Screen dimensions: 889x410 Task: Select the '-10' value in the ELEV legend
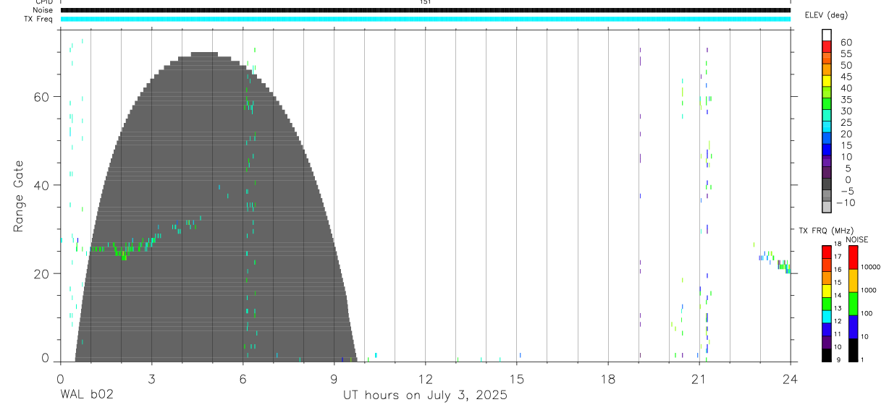[844, 203]
